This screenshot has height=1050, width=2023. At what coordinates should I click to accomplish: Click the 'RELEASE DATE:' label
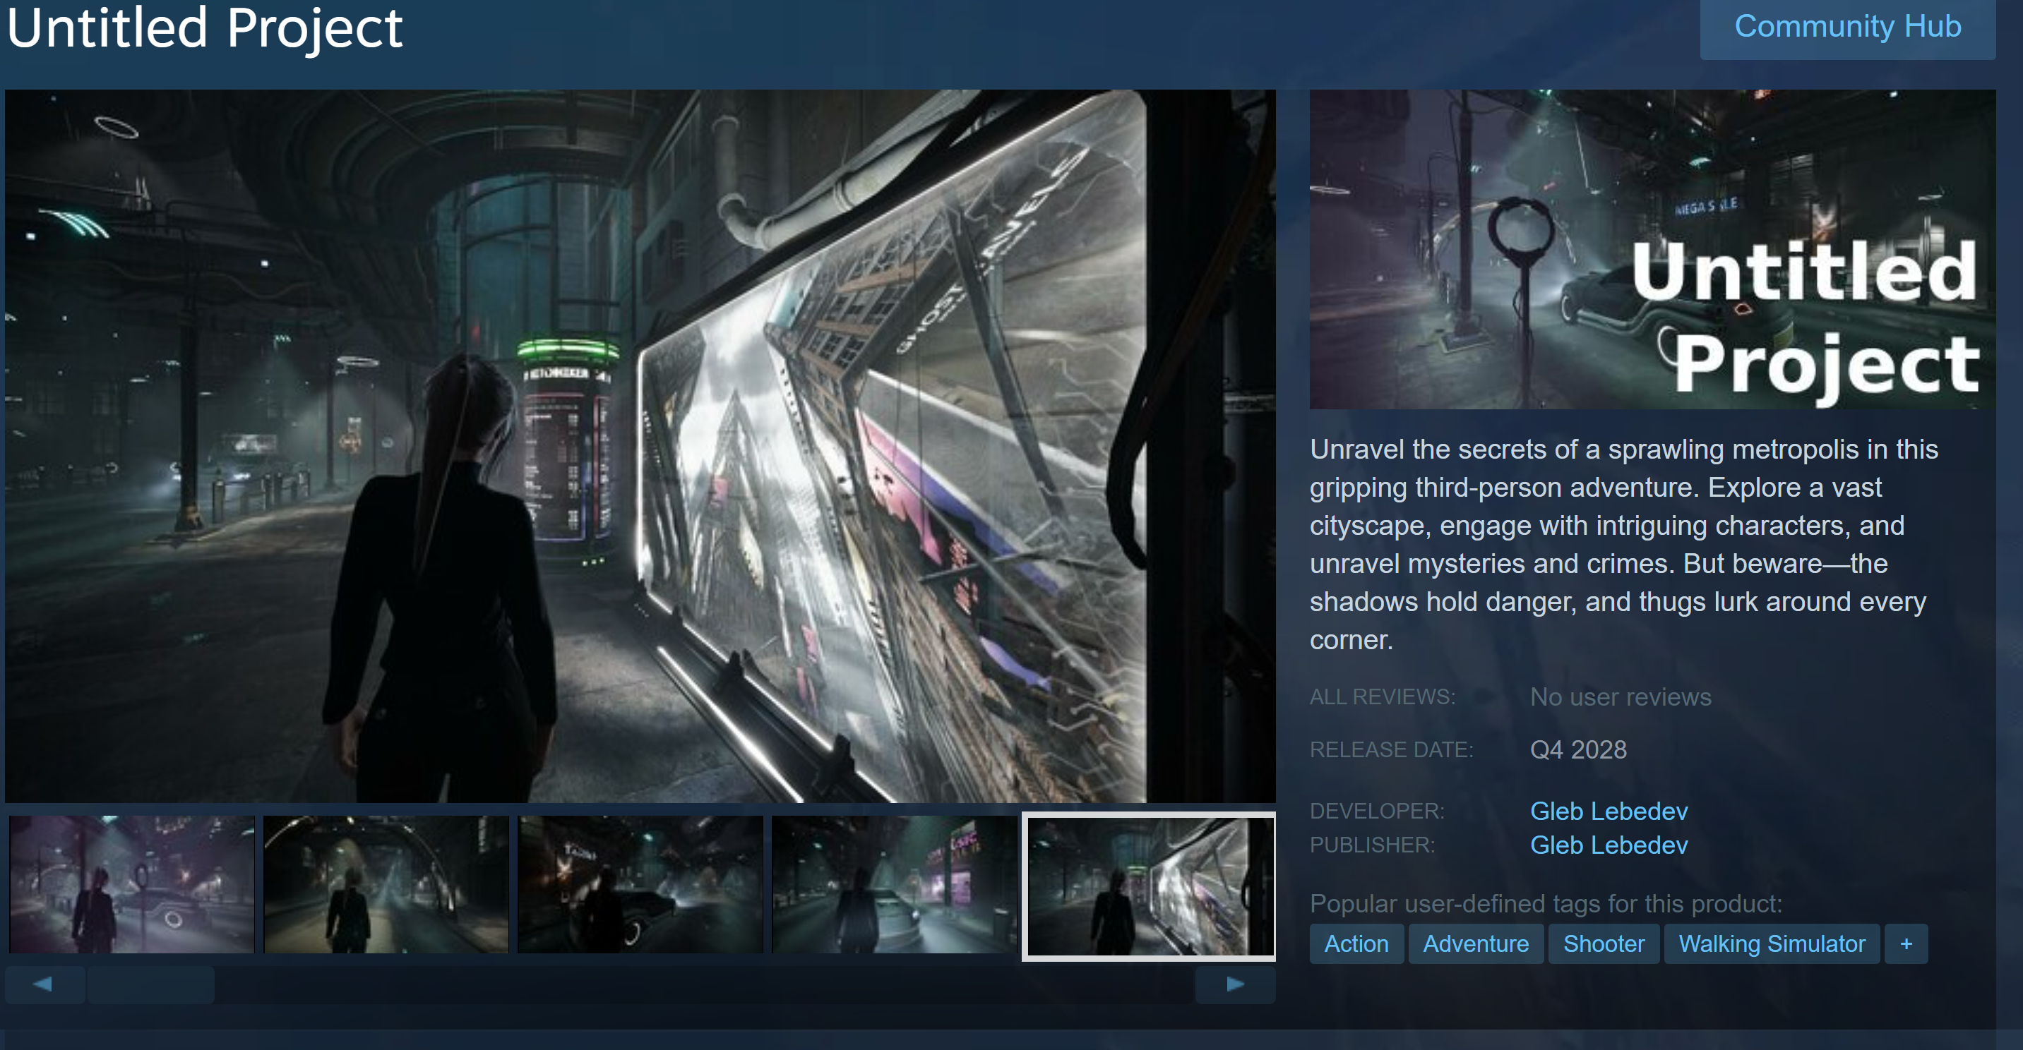(1392, 749)
